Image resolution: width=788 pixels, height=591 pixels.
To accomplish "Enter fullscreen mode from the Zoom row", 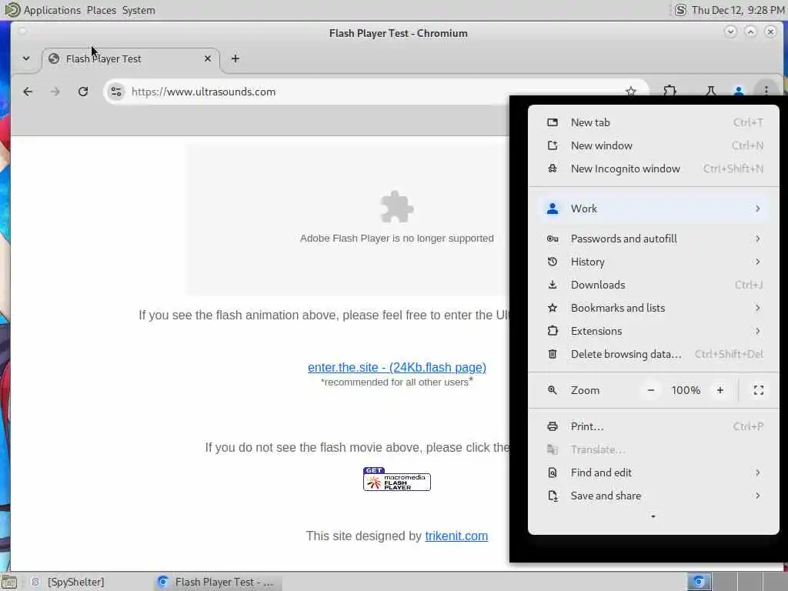I will point(758,390).
